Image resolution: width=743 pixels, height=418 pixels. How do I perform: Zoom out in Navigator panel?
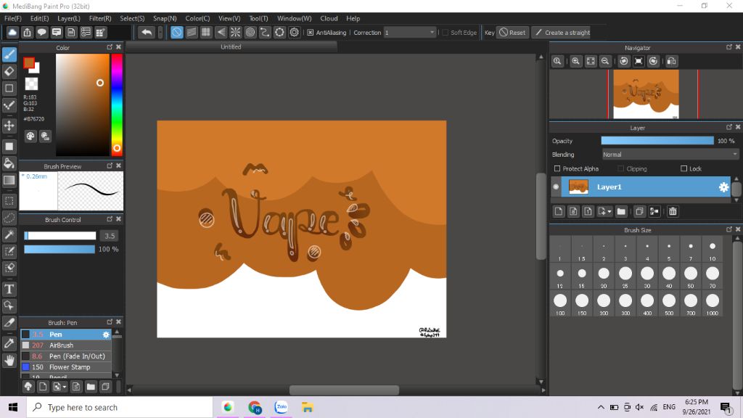(605, 61)
